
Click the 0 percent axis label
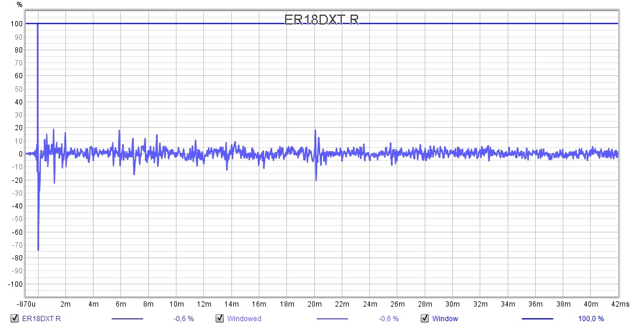pyautogui.click(x=20, y=154)
